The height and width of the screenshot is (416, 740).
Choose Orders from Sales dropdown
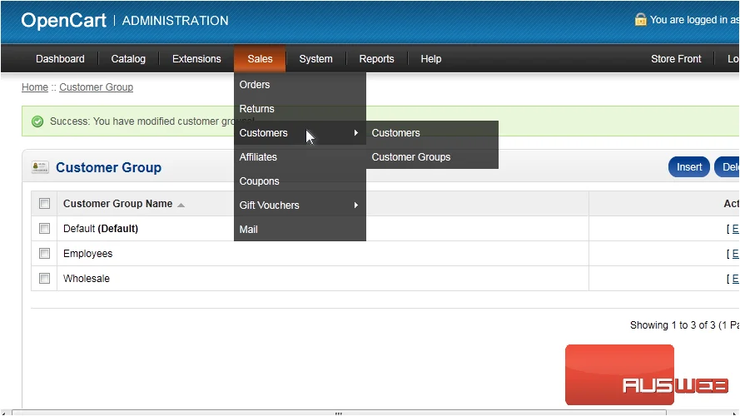(x=300, y=84)
